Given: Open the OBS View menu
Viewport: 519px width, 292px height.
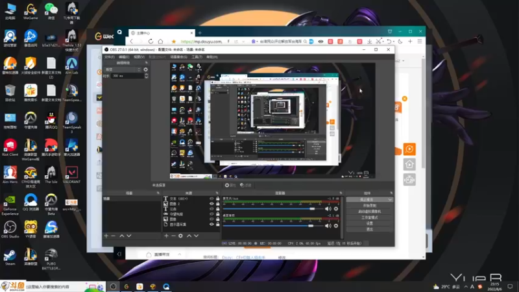Looking at the screenshot, I should tap(139, 57).
